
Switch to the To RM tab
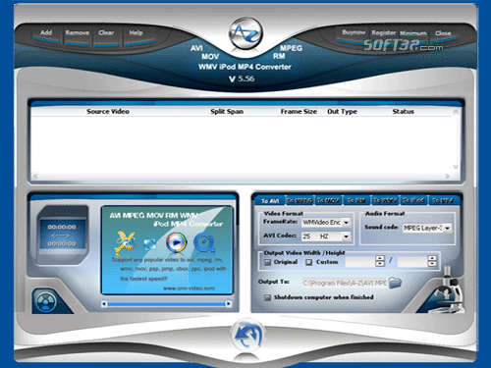[x=356, y=200]
